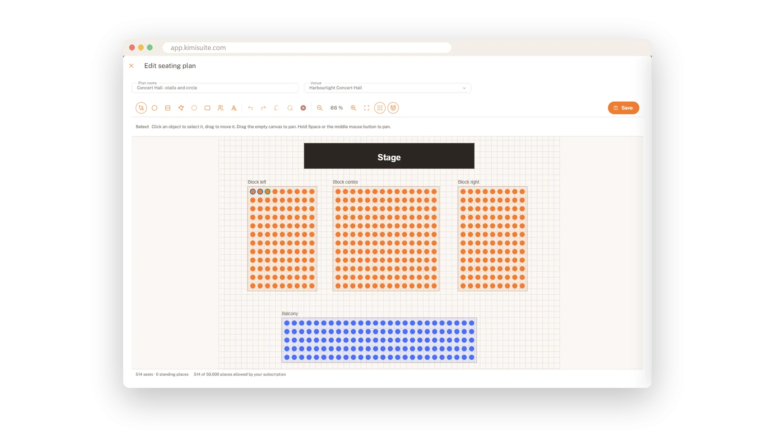Select the Stage object
775x436 pixels.
point(389,156)
